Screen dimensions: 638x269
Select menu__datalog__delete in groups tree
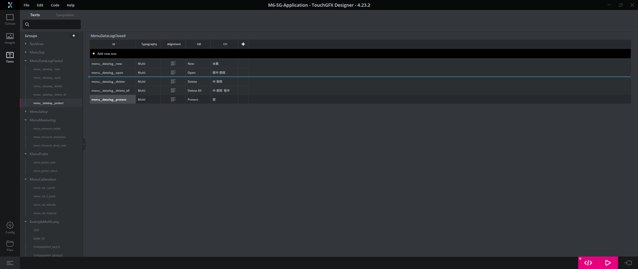tap(47, 86)
